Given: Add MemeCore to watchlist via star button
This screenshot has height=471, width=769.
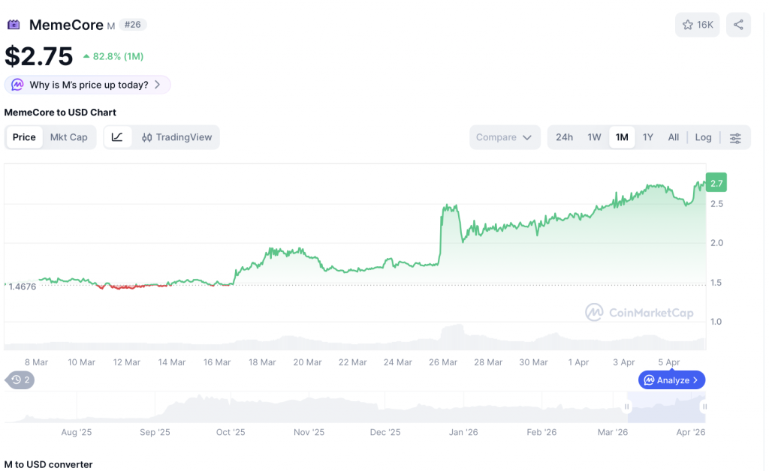Looking at the screenshot, I should click(x=697, y=25).
